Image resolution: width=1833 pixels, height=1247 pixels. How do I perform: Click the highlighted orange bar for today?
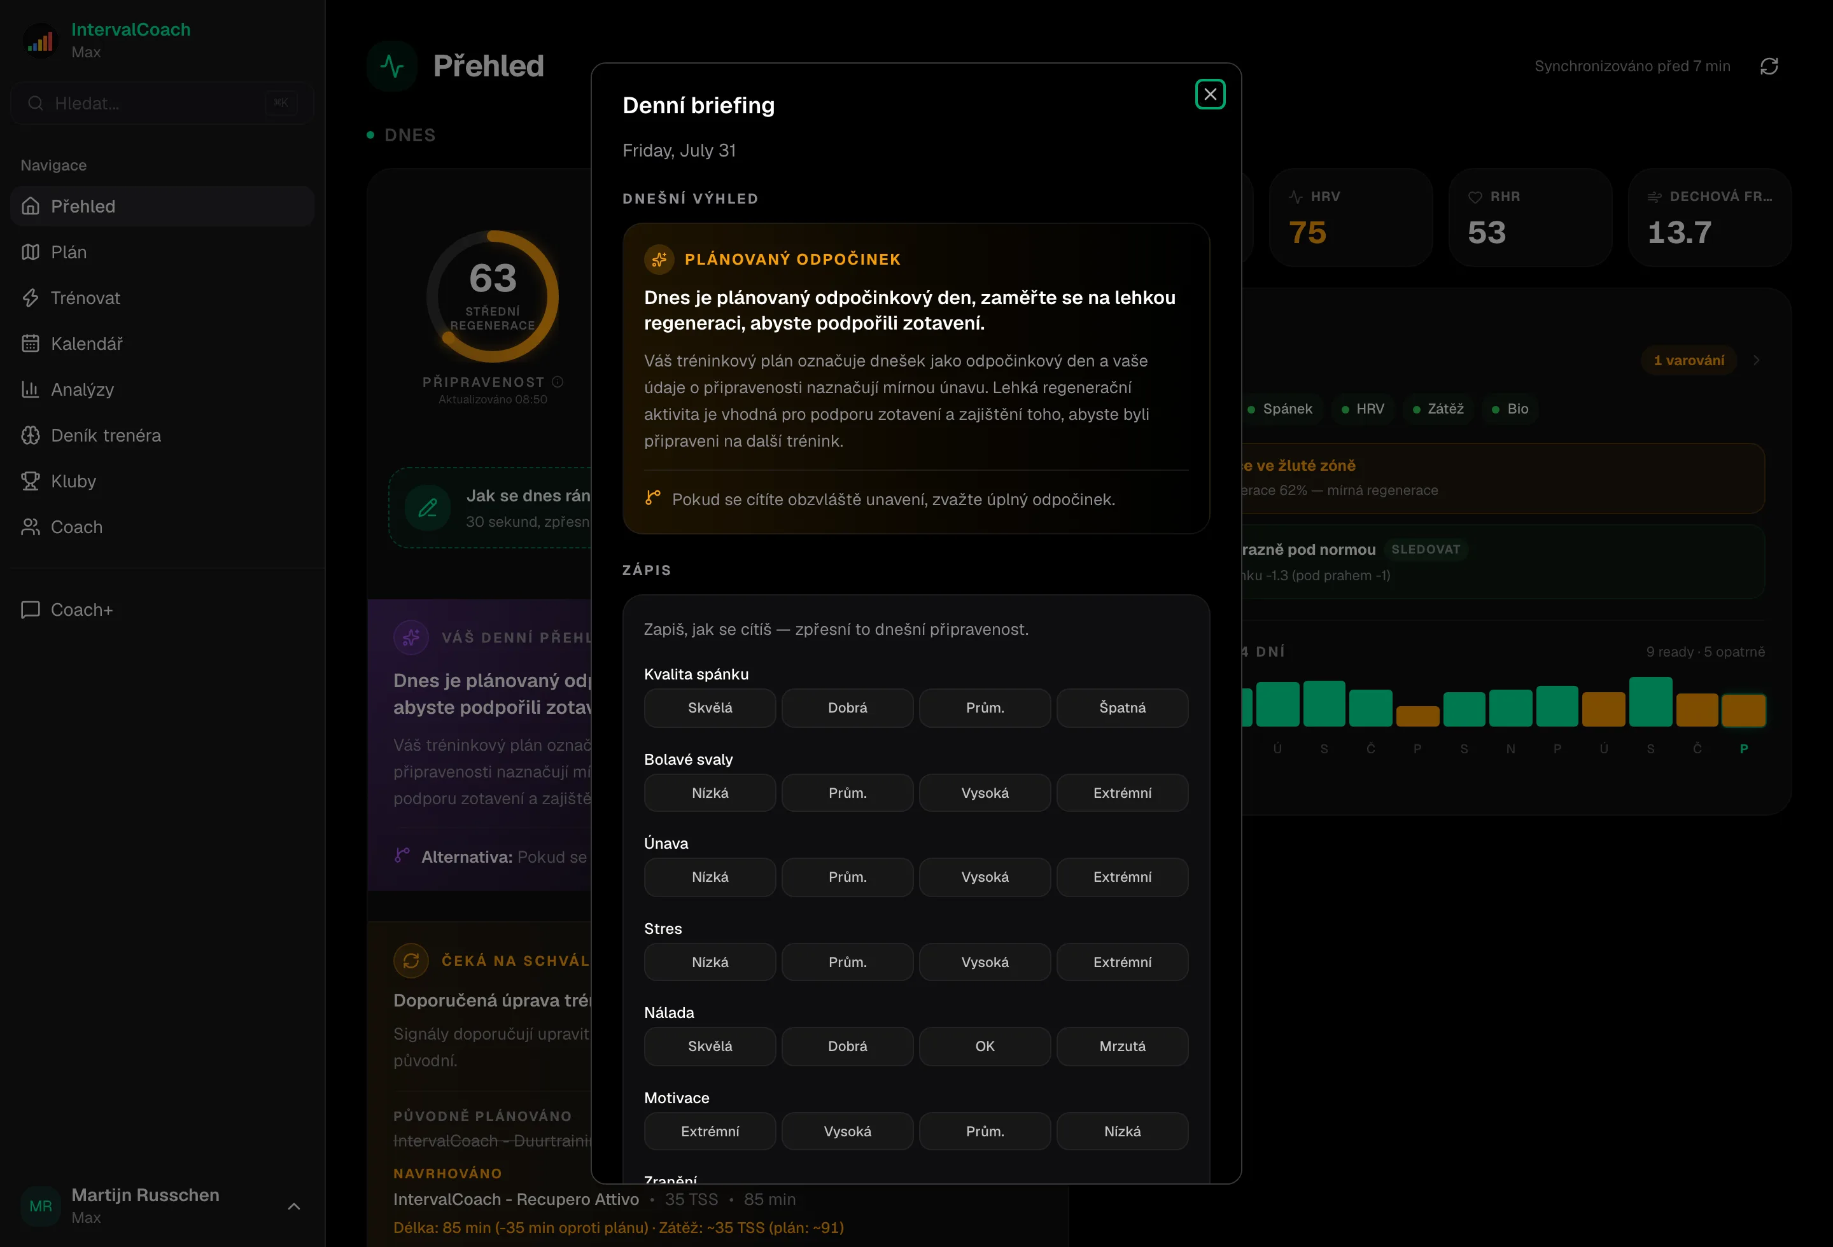[x=1743, y=710]
